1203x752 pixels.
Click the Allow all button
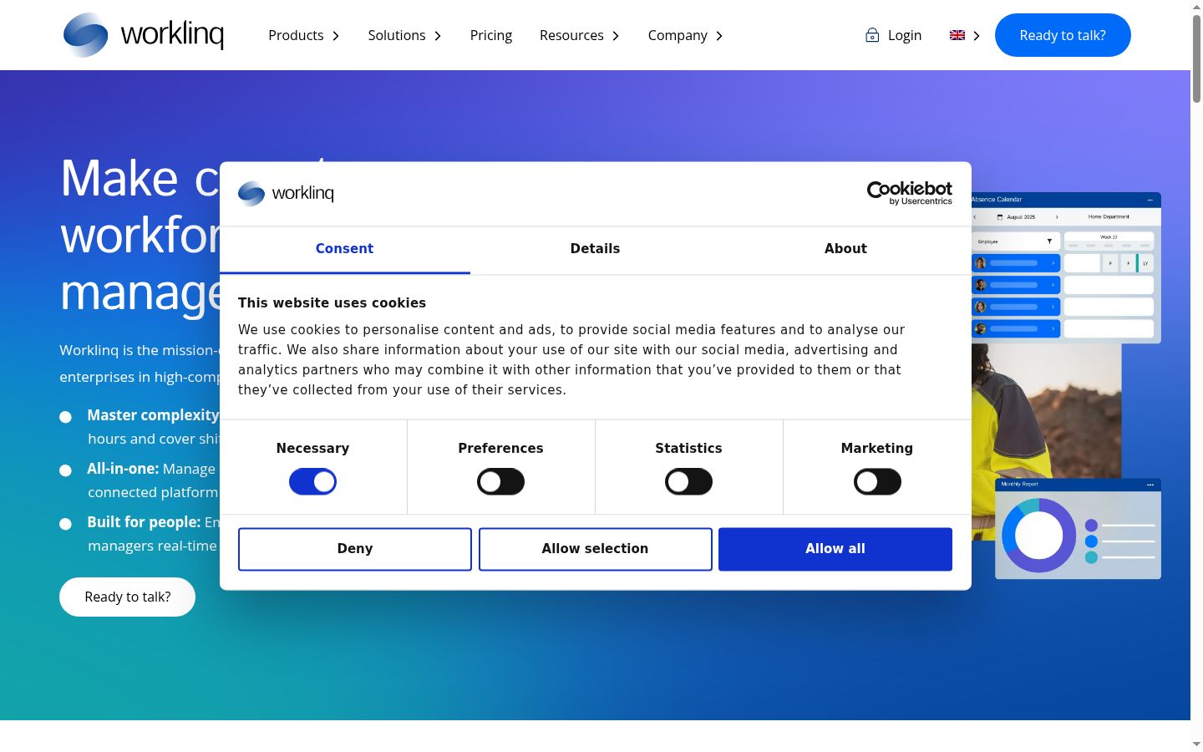pos(835,549)
